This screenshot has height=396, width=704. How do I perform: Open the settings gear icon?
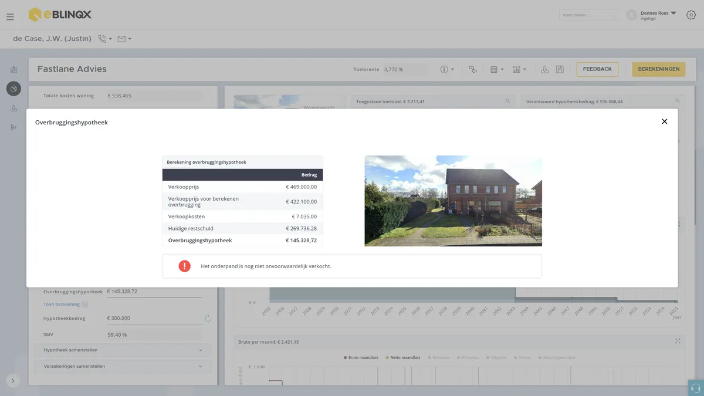[691, 15]
